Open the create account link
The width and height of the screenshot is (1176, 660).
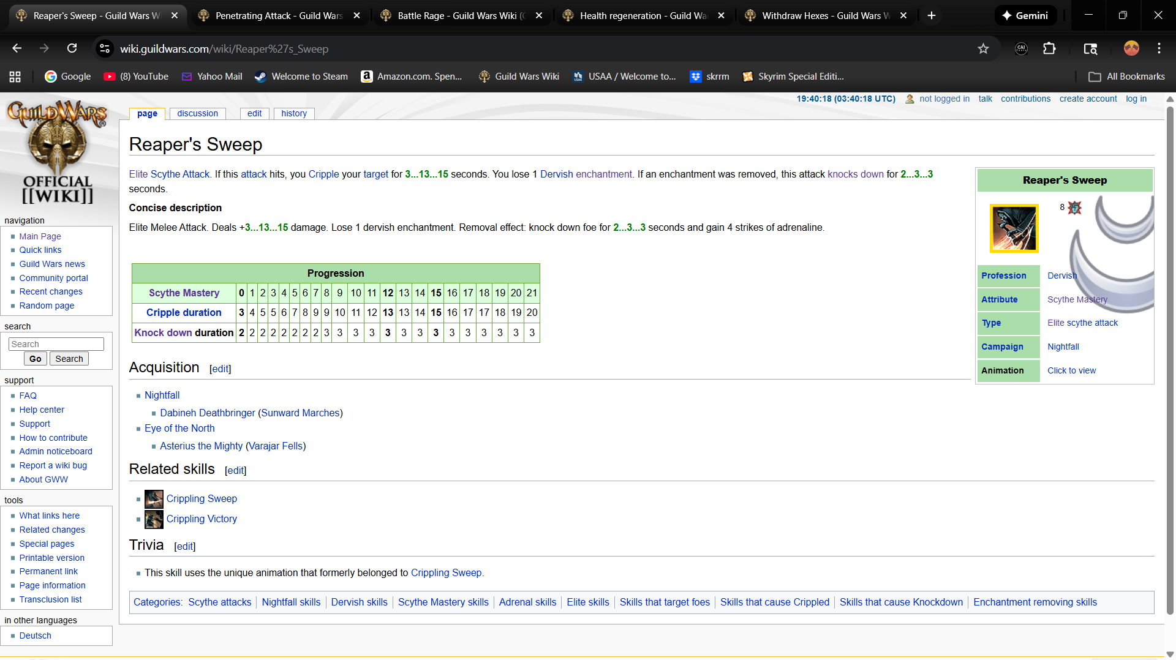1088,99
